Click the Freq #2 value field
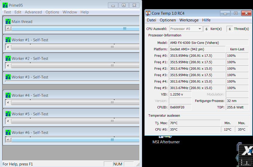 (x=197, y=69)
